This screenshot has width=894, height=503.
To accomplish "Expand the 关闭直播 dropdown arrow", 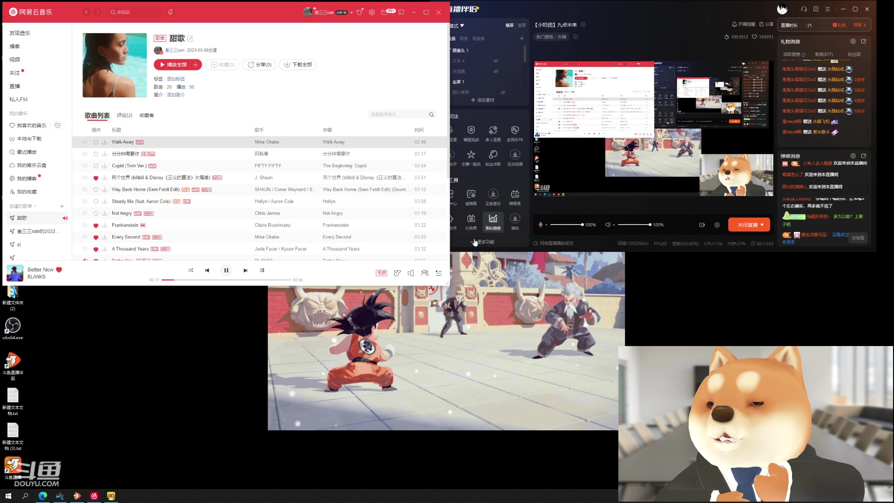I will click(x=762, y=225).
